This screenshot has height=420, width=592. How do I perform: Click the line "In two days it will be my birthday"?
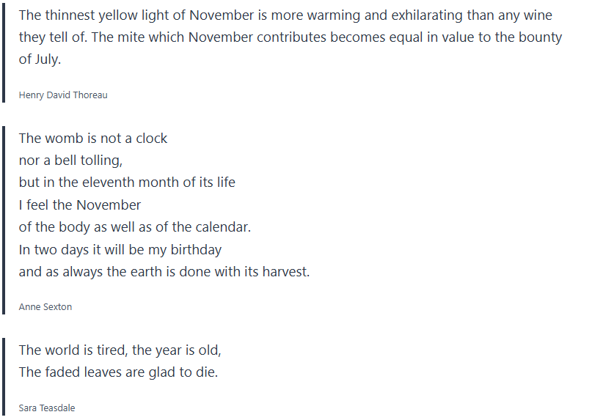click(120, 249)
